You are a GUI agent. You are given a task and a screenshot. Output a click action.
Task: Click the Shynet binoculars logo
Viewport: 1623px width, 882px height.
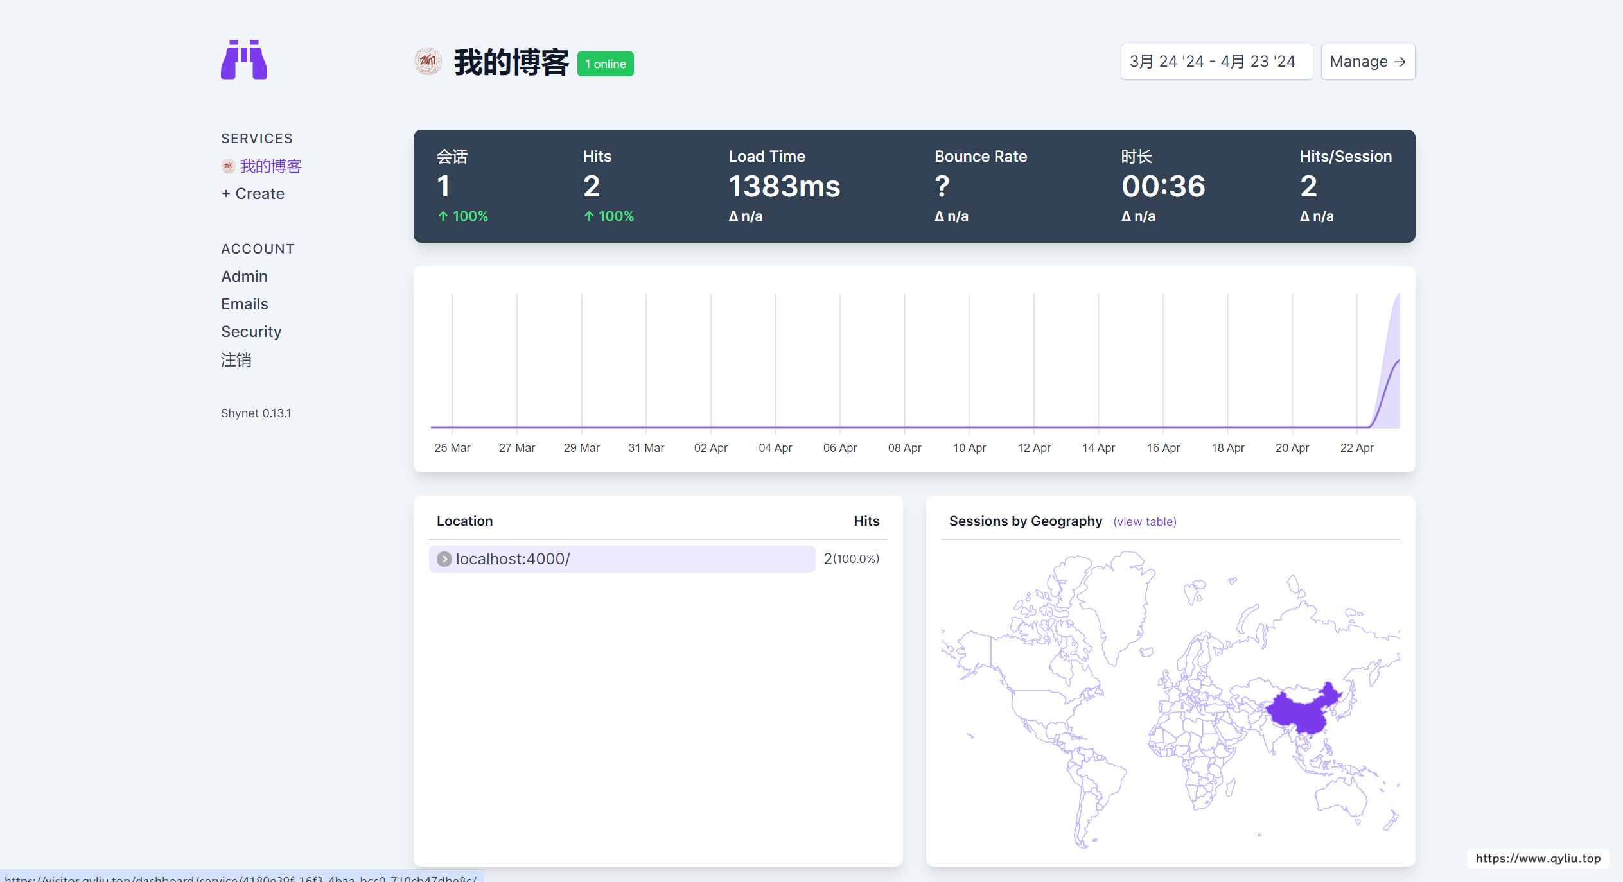(244, 60)
